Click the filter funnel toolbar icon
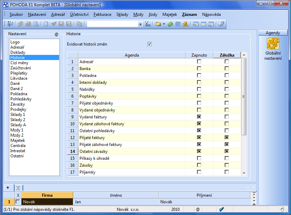The image size is (291, 215). pos(148,24)
